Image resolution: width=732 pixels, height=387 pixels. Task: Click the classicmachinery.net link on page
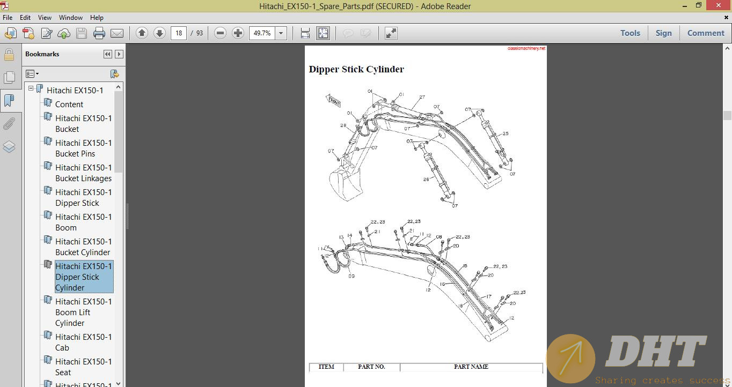click(526, 48)
